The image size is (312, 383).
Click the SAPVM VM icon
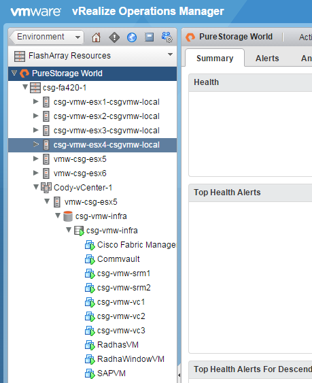(x=90, y=373)
